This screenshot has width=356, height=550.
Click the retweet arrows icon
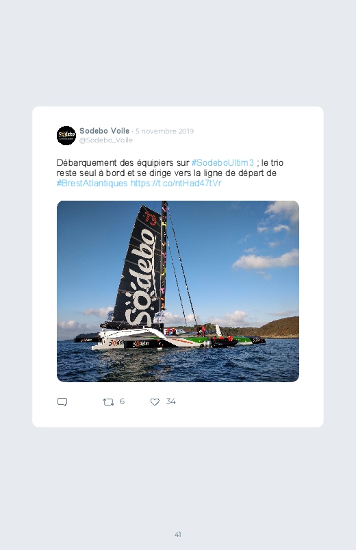pos(108,402)
